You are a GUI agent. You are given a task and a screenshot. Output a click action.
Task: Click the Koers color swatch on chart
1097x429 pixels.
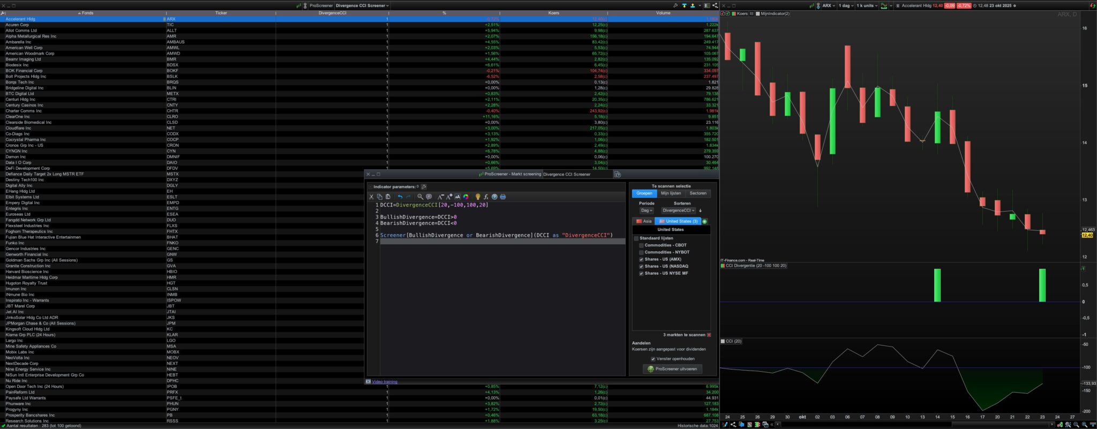(x=734, y=13)
